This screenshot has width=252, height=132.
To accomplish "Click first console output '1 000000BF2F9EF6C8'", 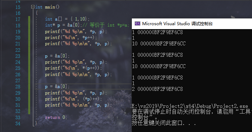I will point(157,32).
